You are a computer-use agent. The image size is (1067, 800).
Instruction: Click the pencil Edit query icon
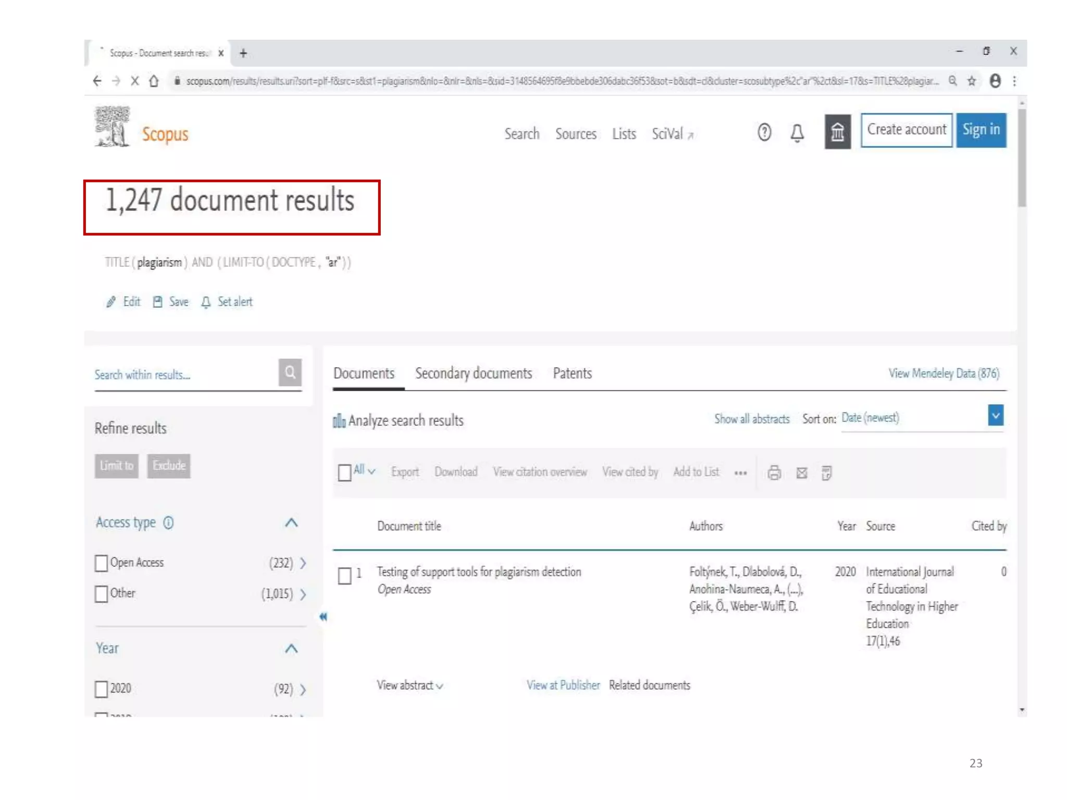click(110, 302)
